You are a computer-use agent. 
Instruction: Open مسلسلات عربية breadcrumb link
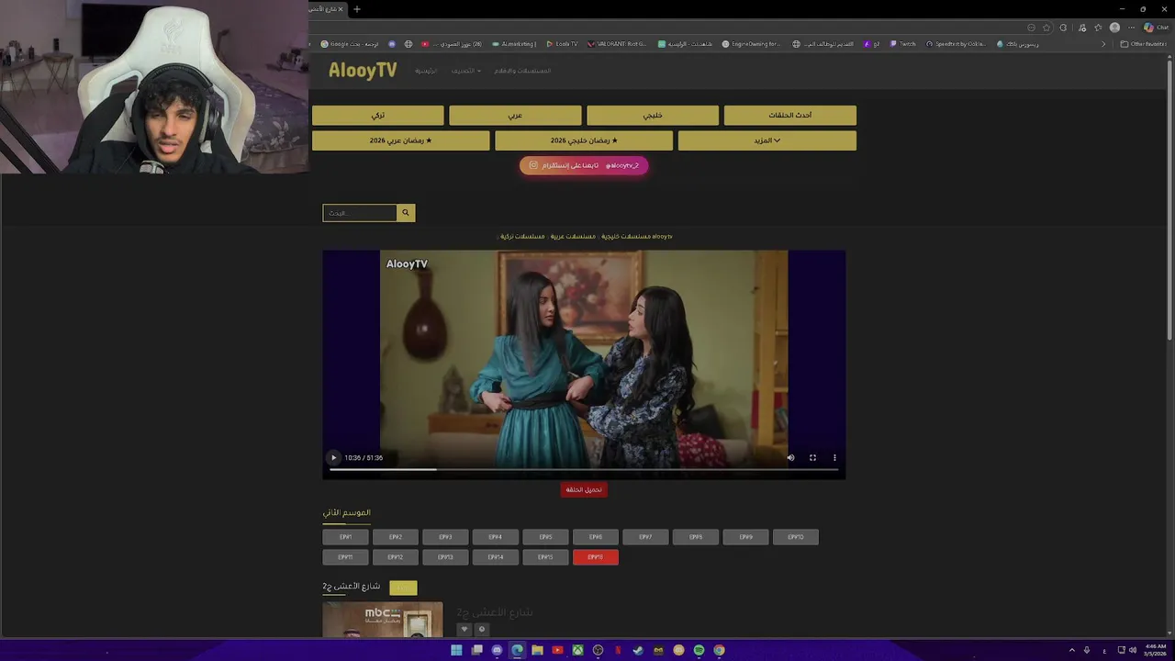574,237
